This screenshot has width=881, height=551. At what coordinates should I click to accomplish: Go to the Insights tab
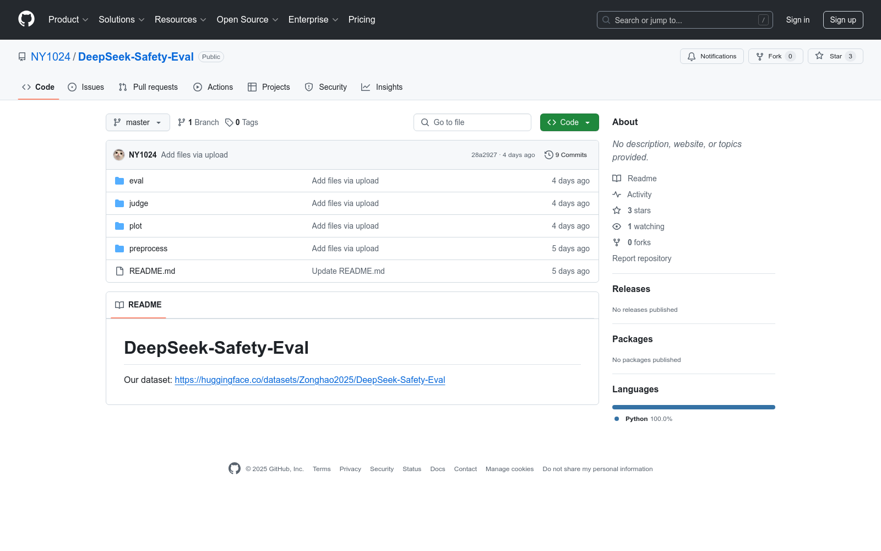(382, 87)
